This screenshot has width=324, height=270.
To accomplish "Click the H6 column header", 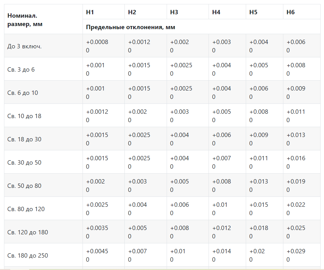I will [x=290, y=12].
